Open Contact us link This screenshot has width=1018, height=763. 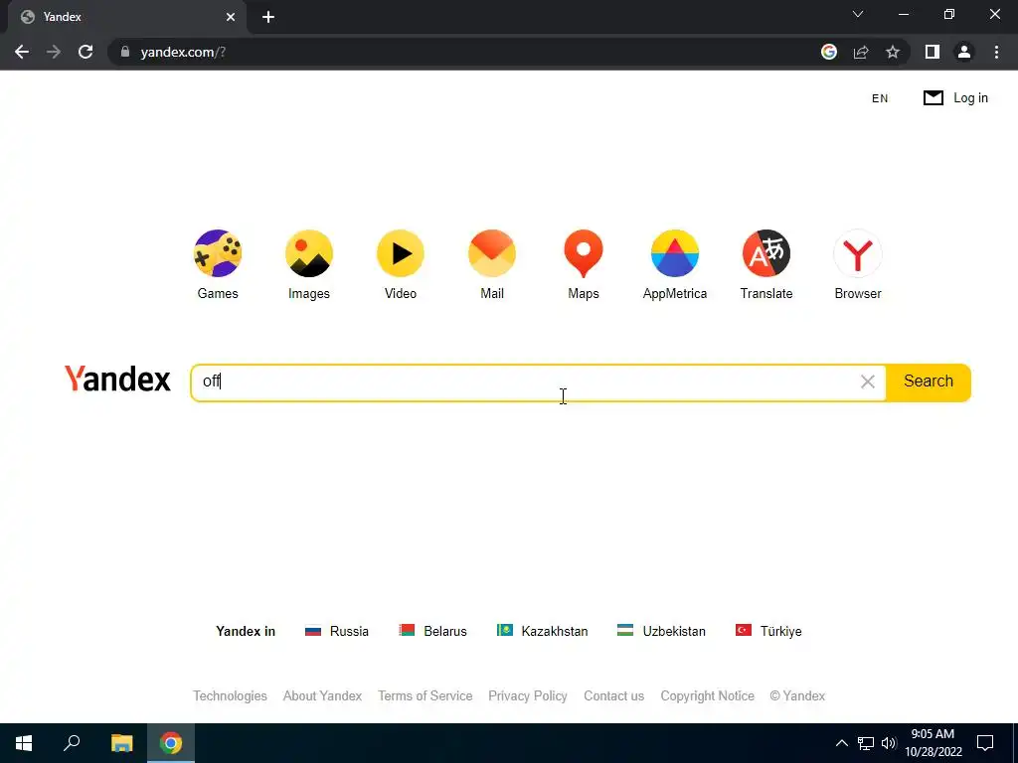point(614,696)
